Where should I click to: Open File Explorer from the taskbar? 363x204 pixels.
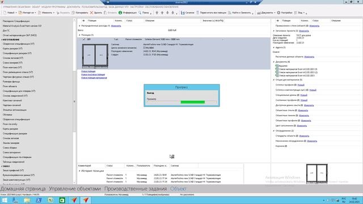tap(27, 200)
